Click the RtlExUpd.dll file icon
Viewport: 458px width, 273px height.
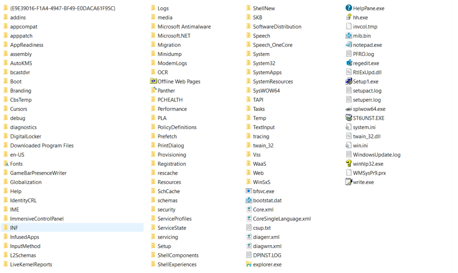(348, 72)
